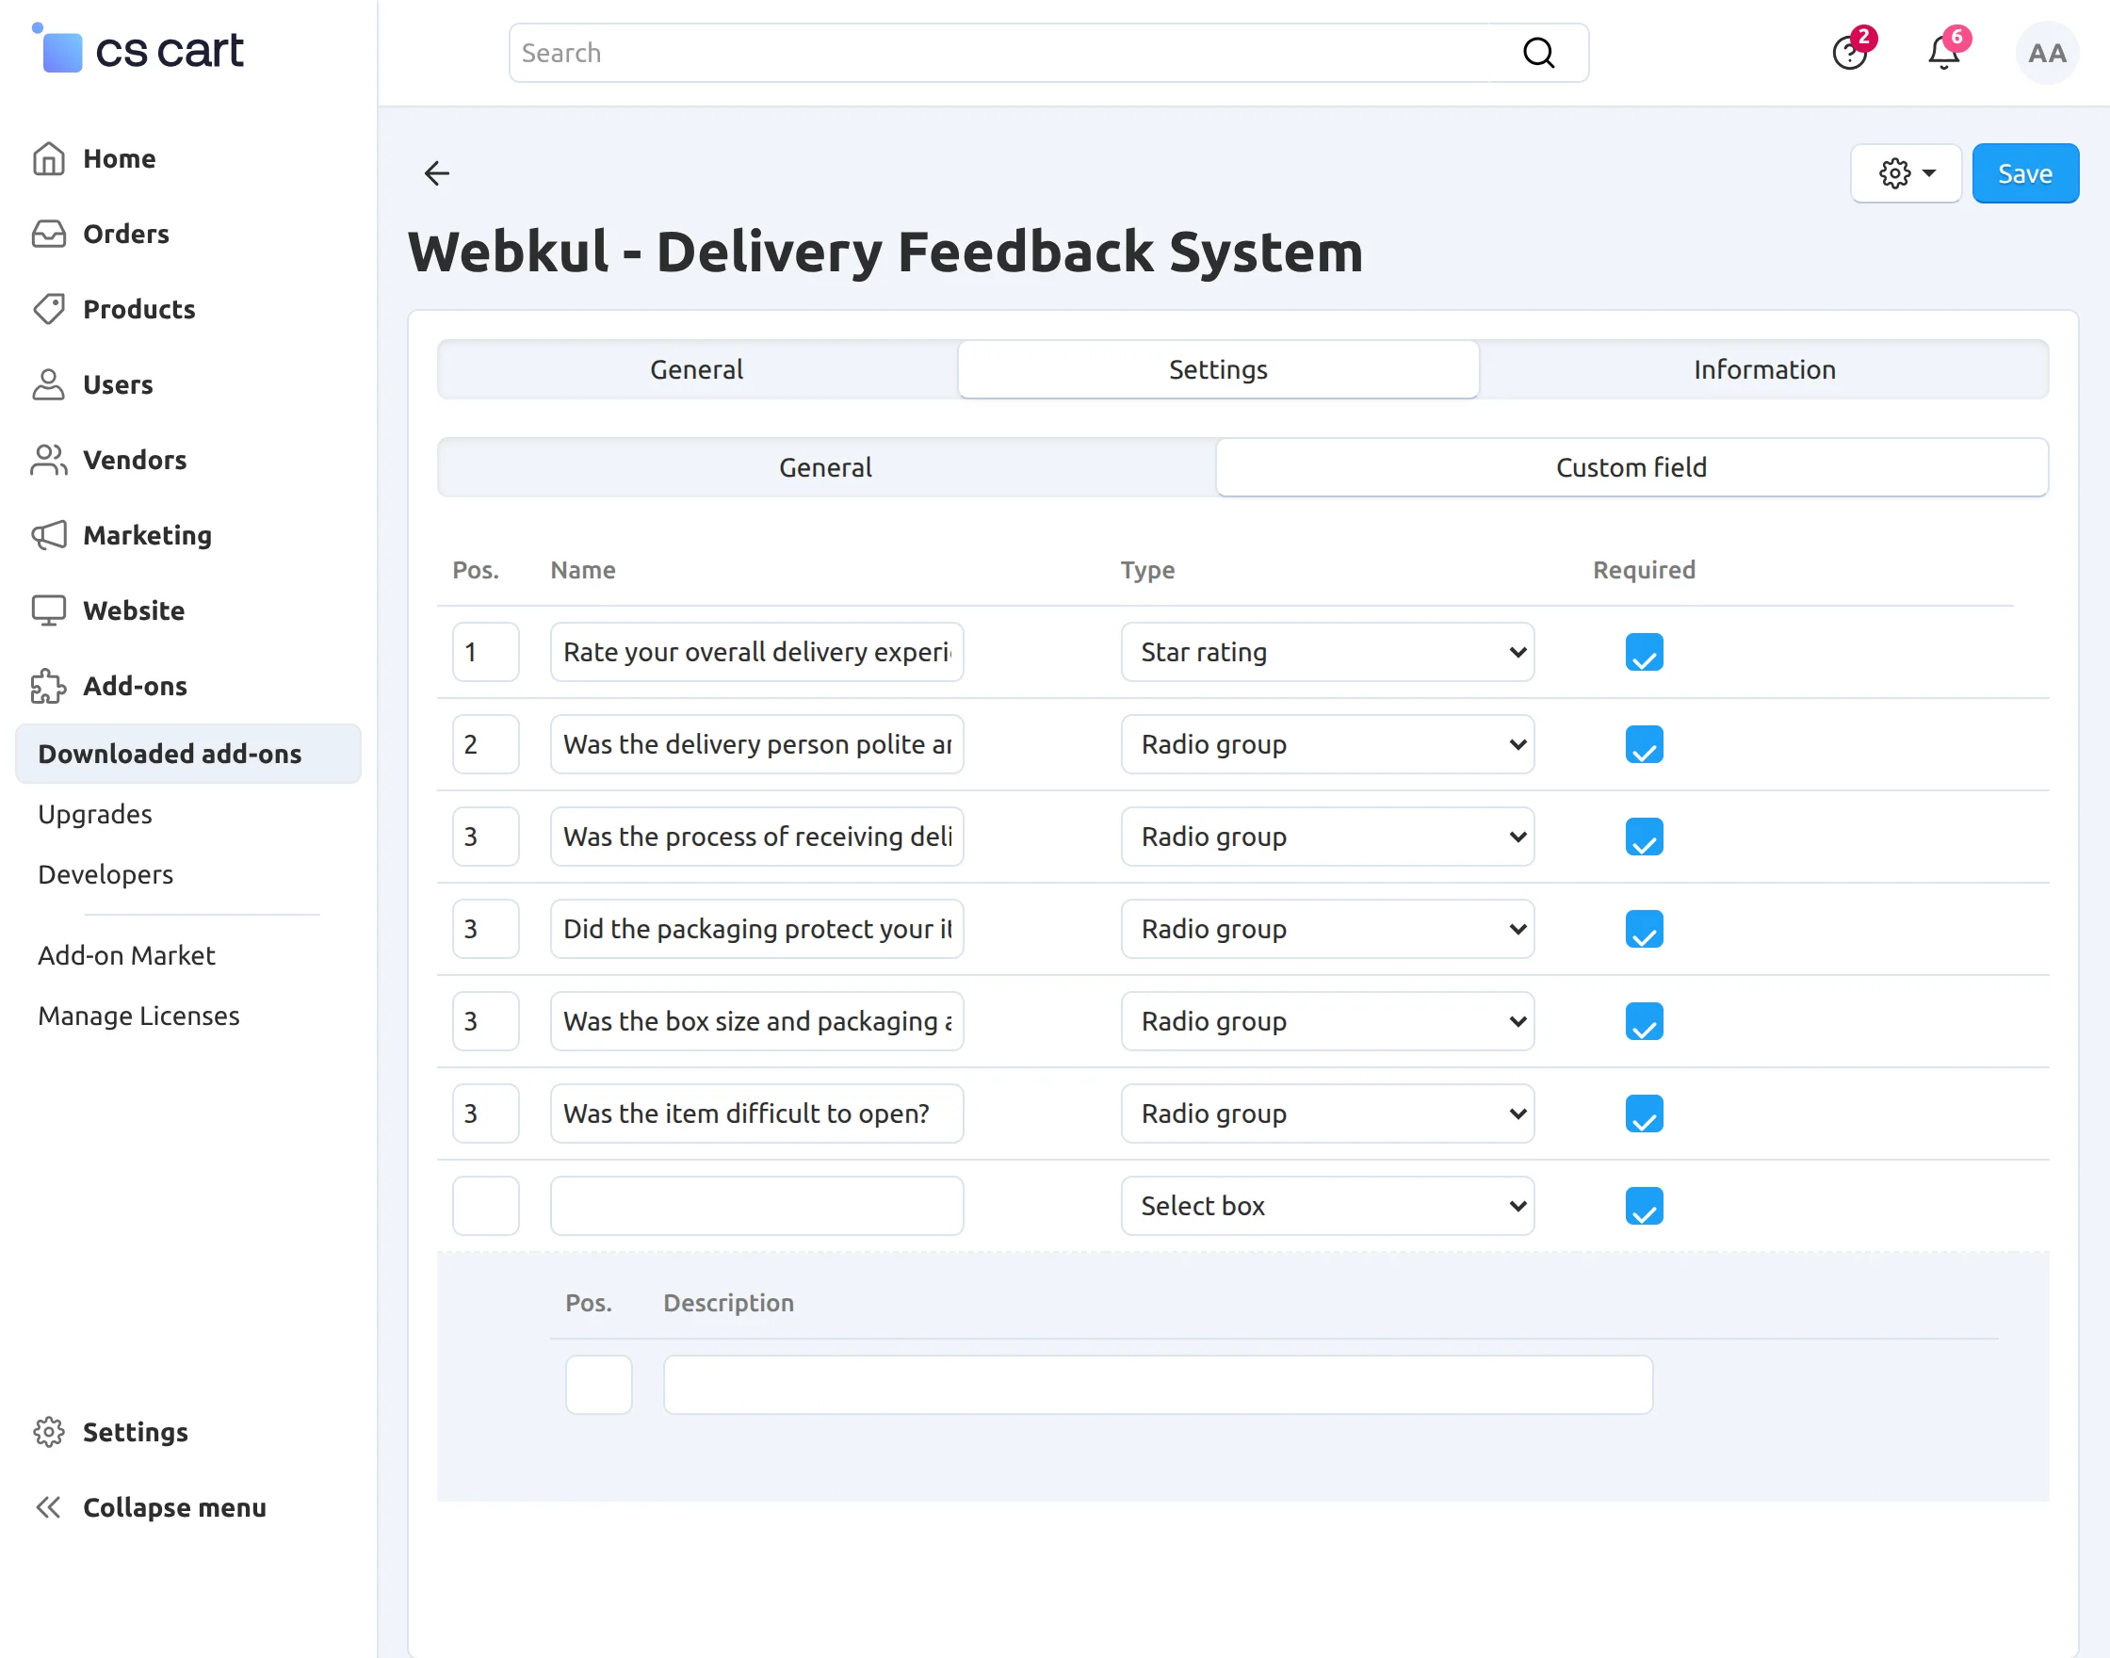
Task: Toggle Required for box size and packaging row
Action: coord(1644,1021)
